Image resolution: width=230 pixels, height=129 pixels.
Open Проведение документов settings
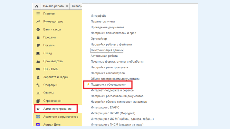(x=107, y=27)
